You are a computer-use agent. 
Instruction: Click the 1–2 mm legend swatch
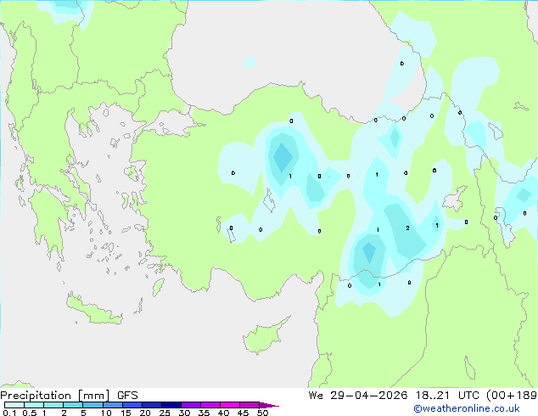point(53,405)
